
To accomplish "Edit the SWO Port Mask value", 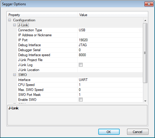I will pyautogui.click(x=110, y=95).
